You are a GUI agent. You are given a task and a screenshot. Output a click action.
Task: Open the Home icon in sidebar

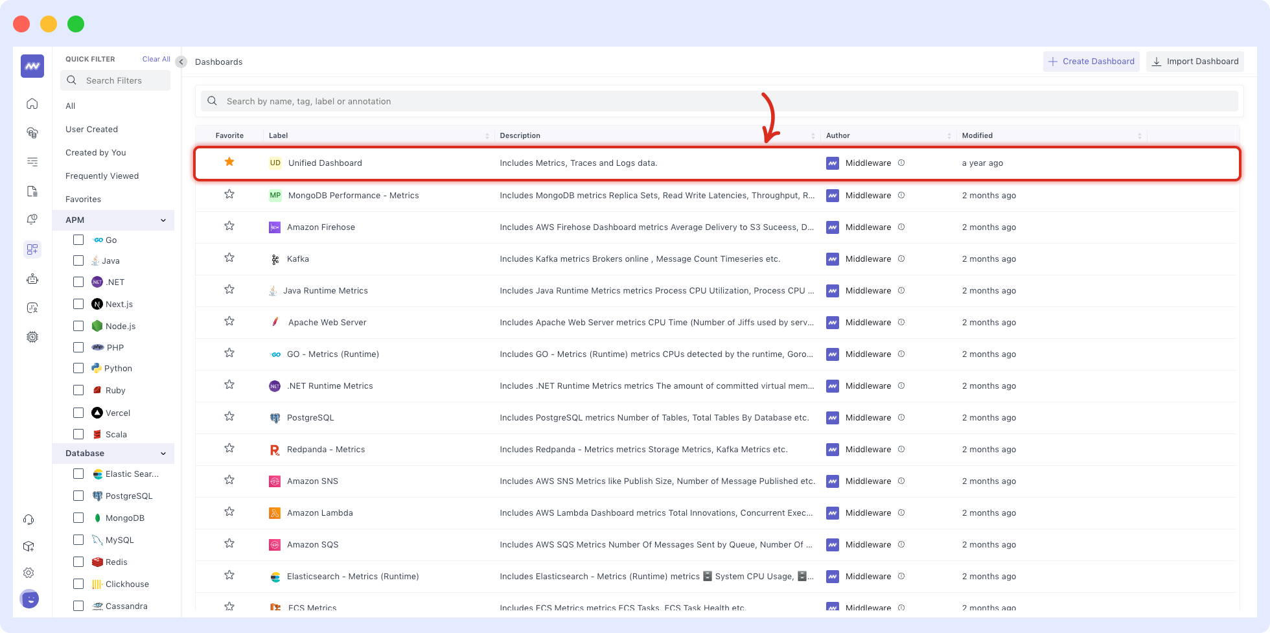(32, 104)
